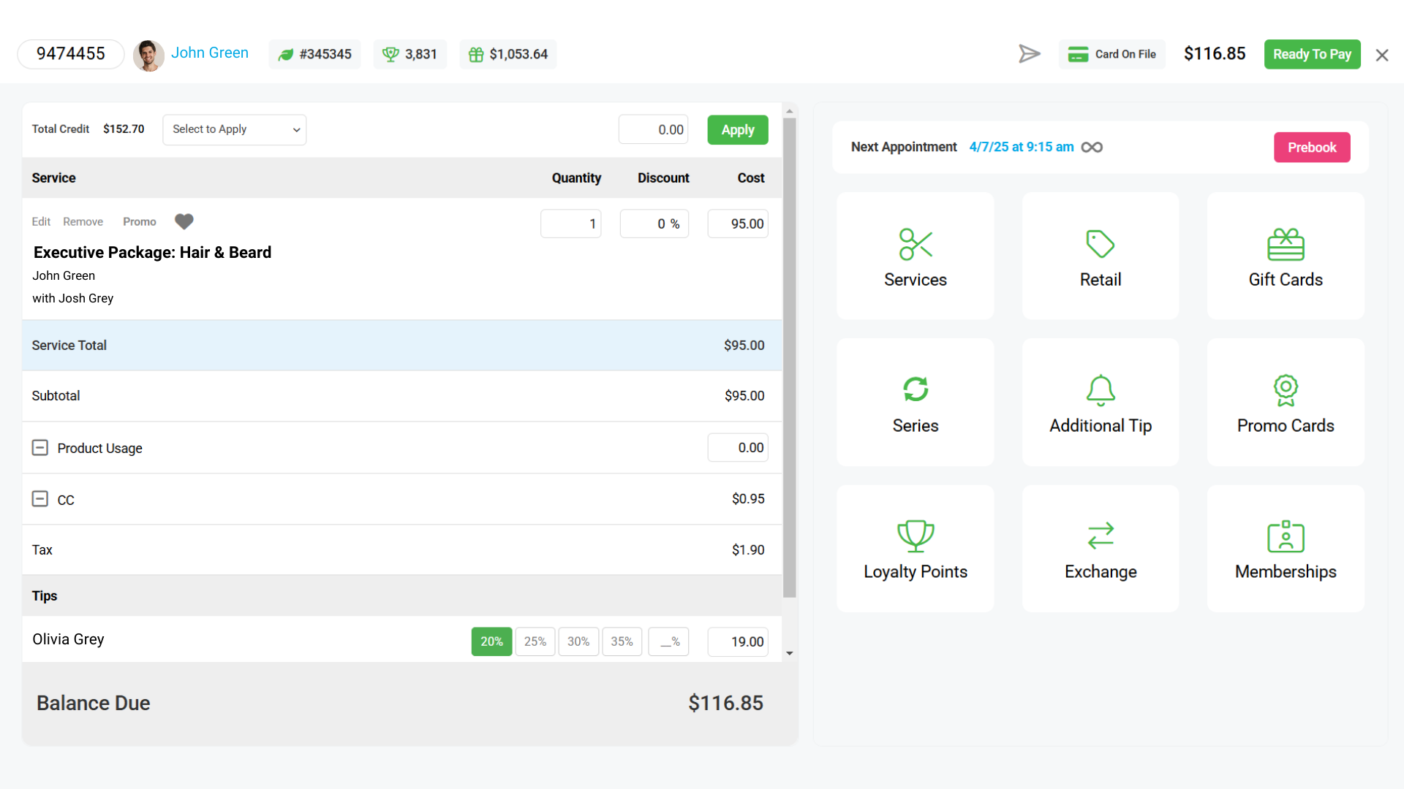Collapse the CC fee row
This screenshot has height=789, width=1404.
coord(40,499)
